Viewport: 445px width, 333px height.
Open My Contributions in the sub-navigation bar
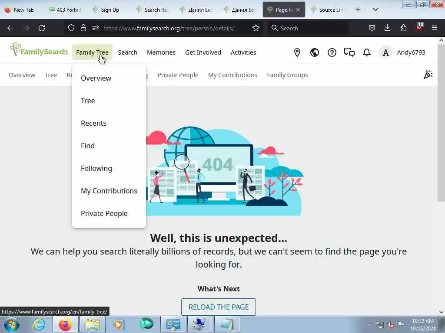[x=232, y=75]
